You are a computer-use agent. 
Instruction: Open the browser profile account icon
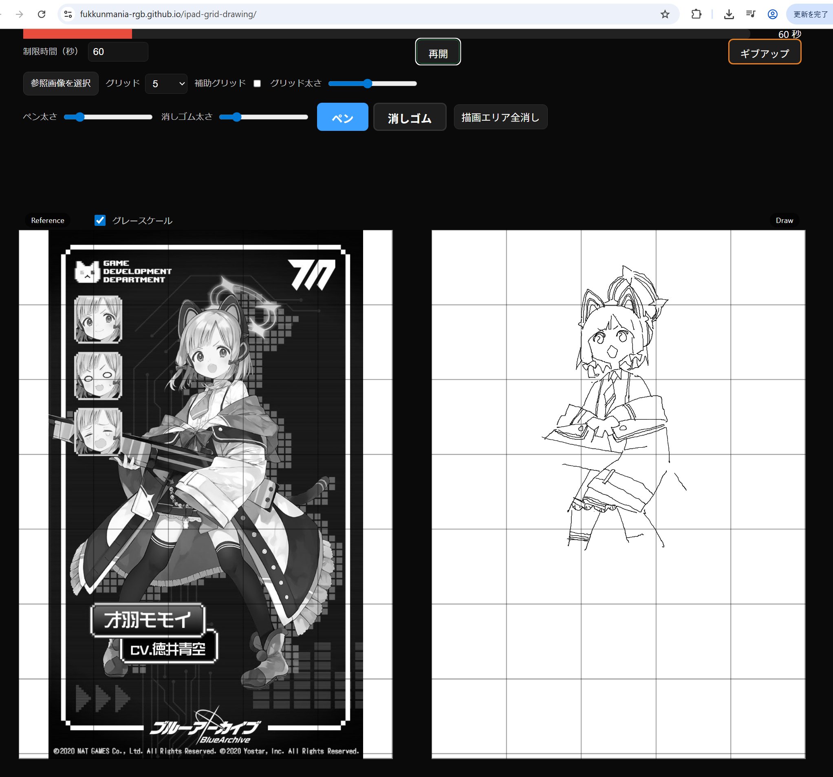coord(773,14)
